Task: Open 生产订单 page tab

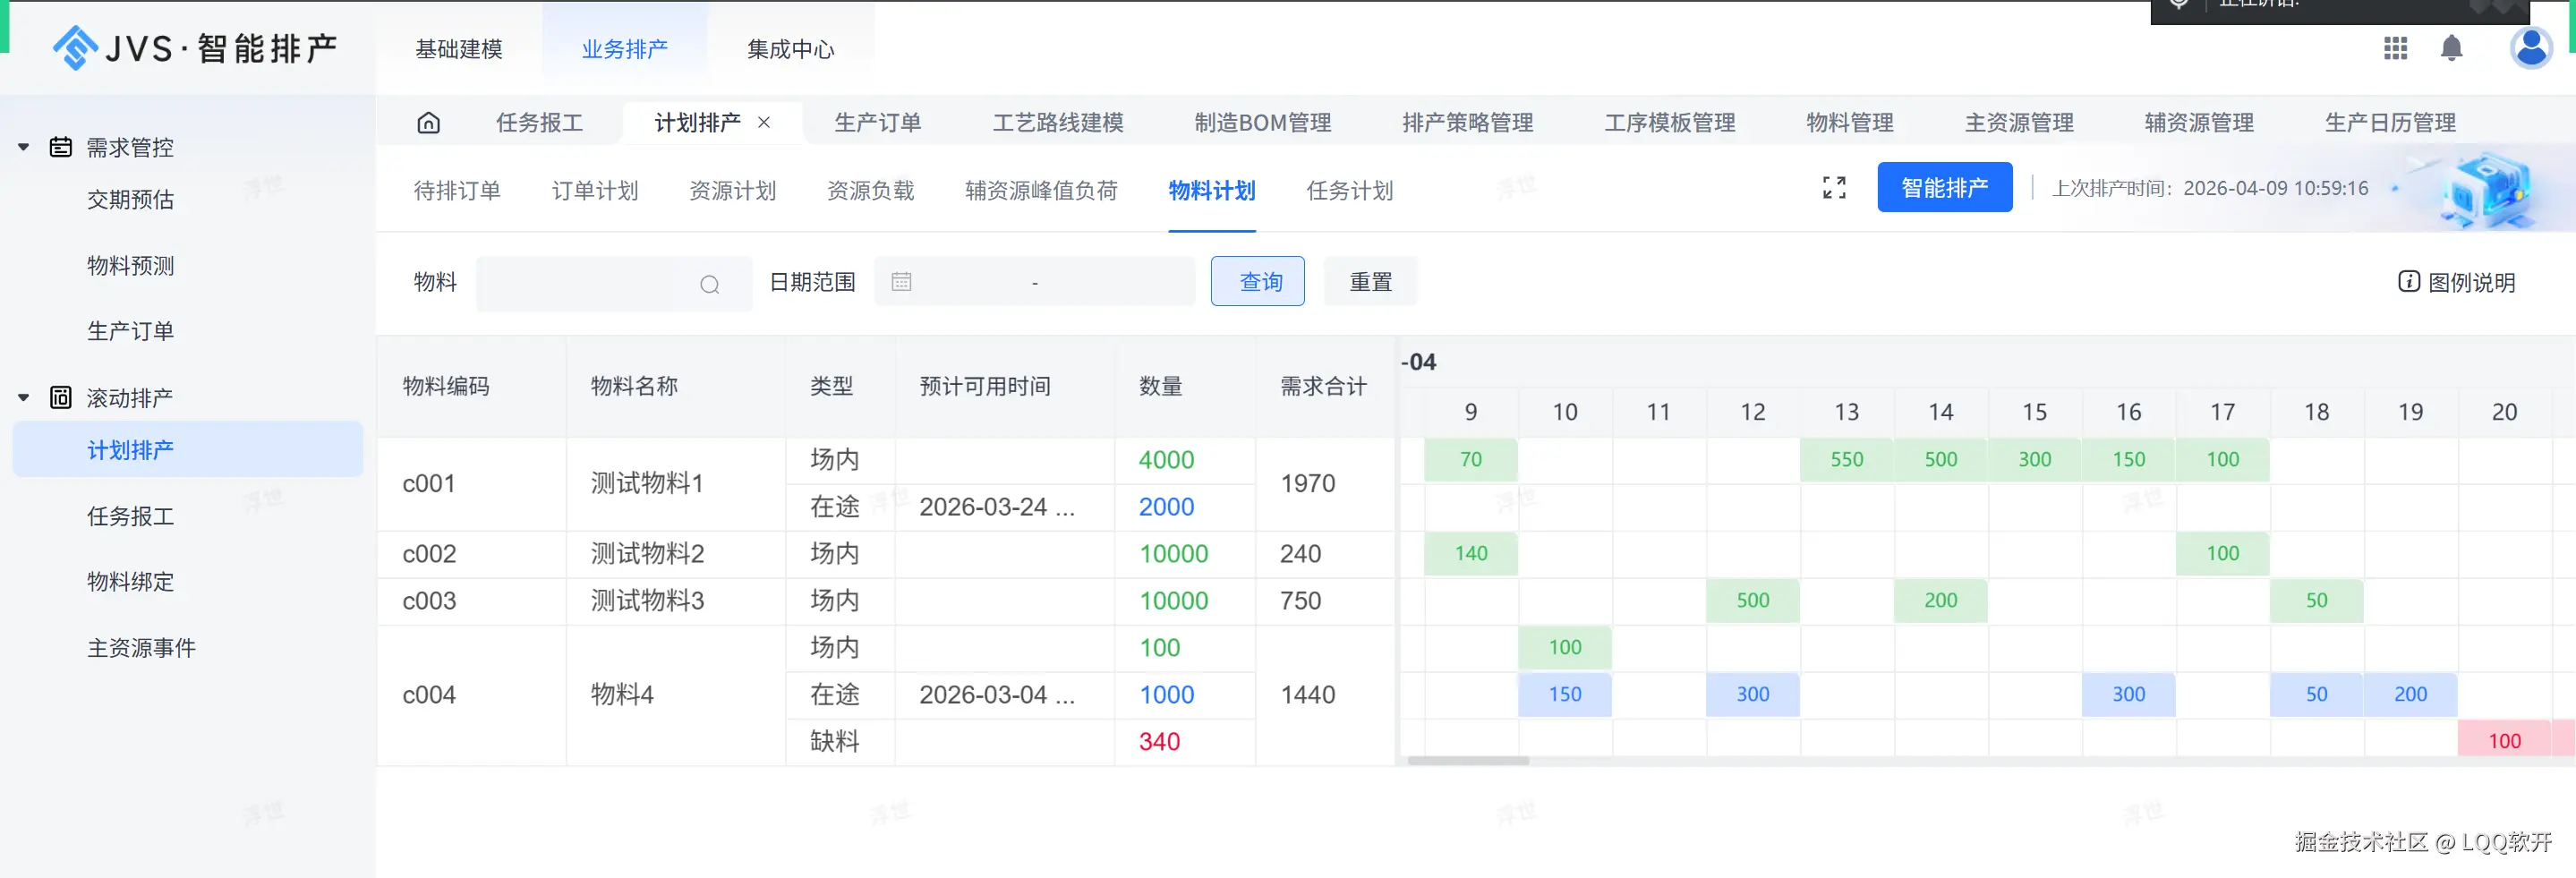Action: [878, 122]
